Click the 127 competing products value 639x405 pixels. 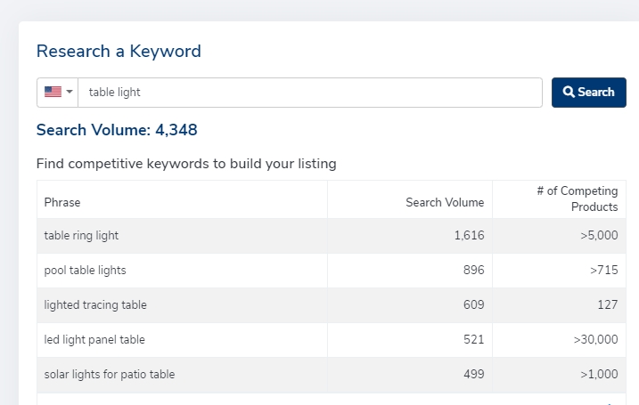pos(608,304)
